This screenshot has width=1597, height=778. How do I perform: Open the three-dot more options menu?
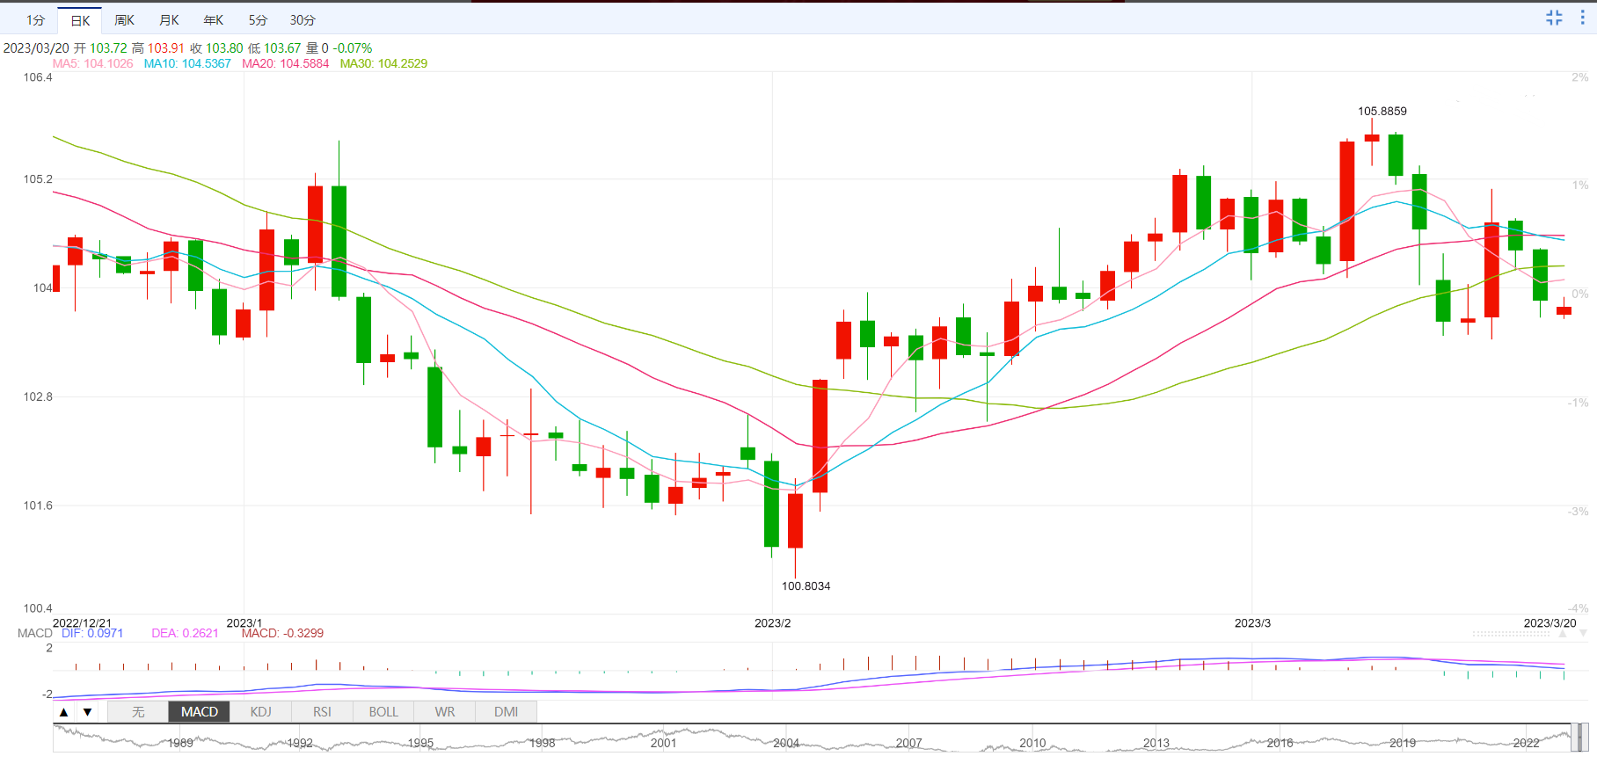point(1582,18)
